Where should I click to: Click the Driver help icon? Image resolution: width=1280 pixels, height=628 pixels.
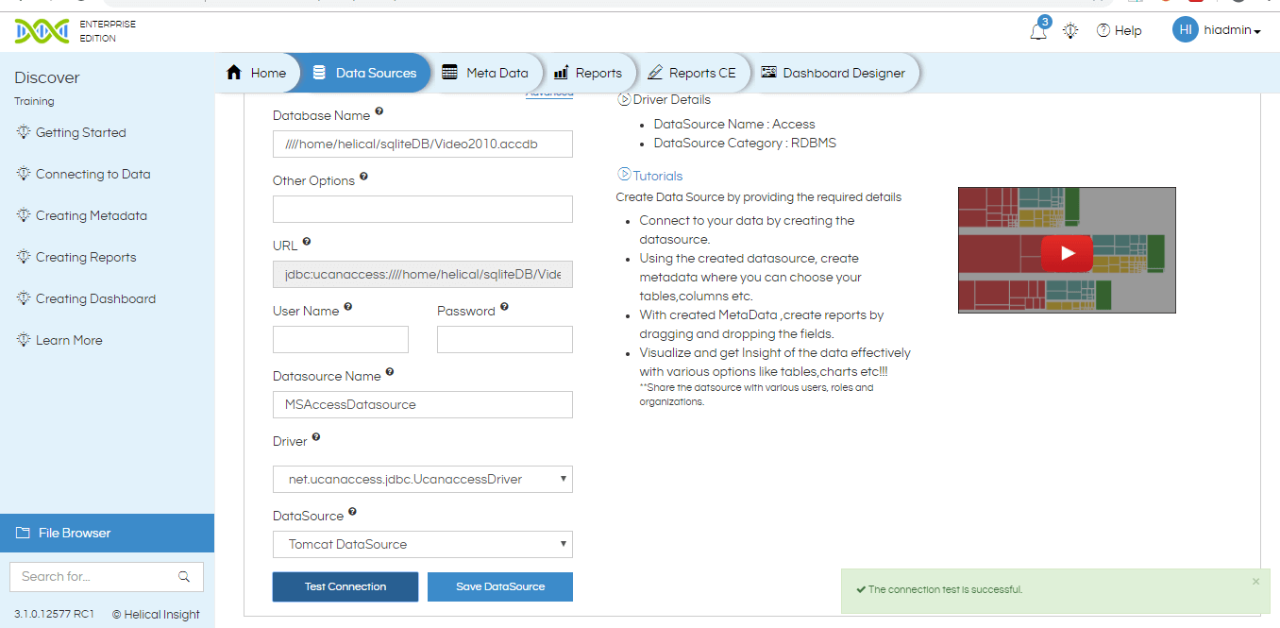coord(316,437)
